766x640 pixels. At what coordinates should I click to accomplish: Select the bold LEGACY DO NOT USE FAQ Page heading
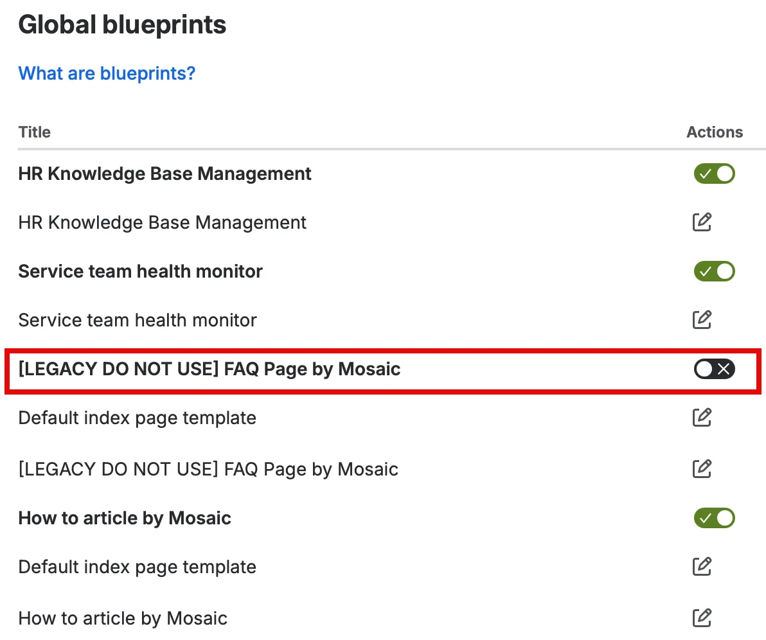(209, 369)
